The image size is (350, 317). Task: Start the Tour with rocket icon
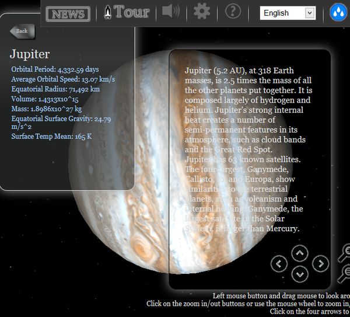point(127,12)
